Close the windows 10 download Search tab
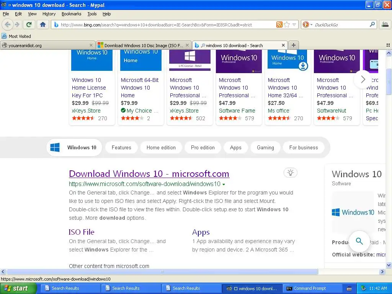Viewport: 392px width, 294px height. pyautogui.click(x=283, y=45)
